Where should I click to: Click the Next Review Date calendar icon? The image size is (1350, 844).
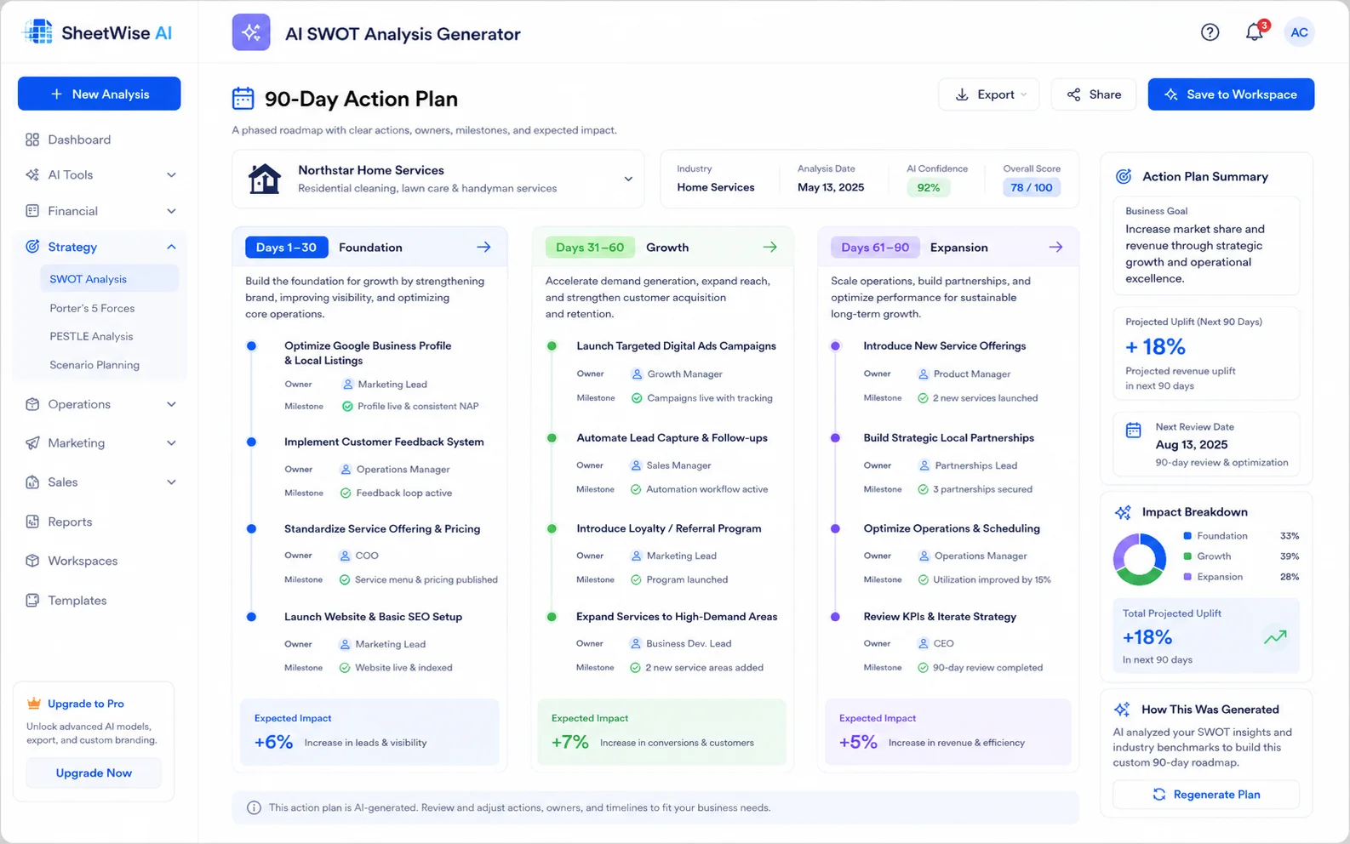pos(1133,430)
